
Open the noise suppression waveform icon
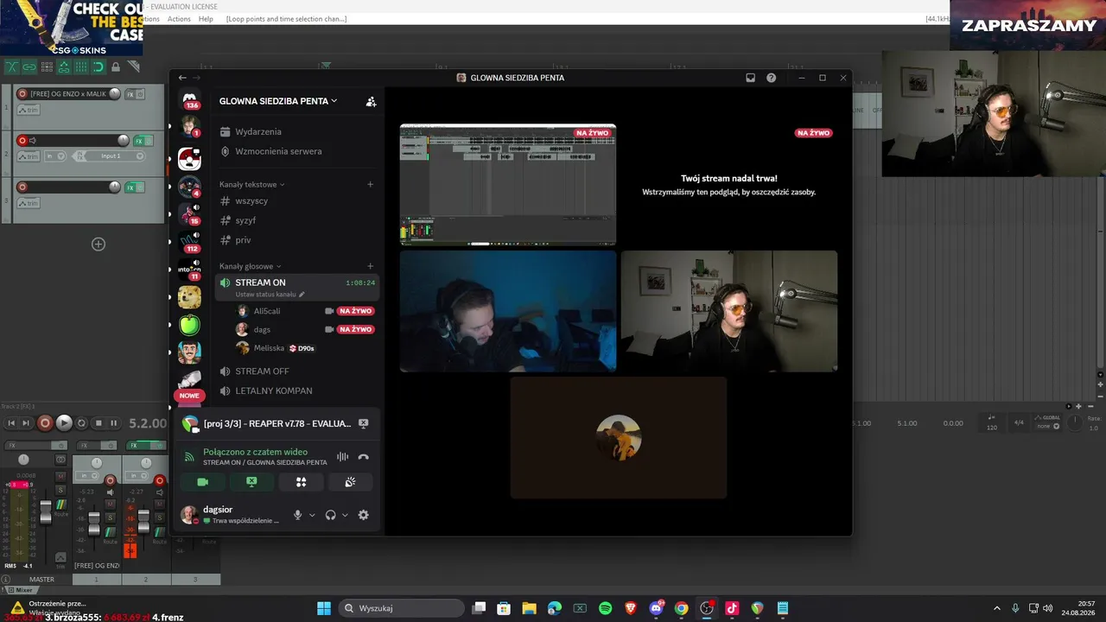[342, 457]
